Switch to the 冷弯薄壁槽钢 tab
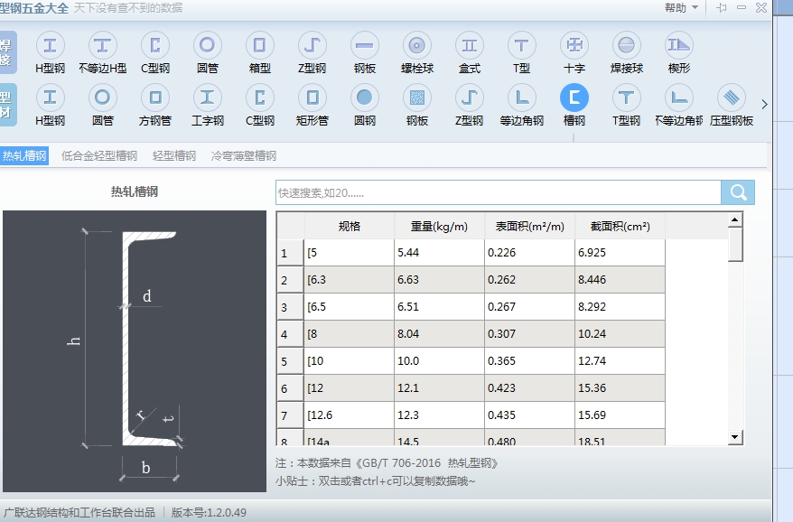The image size is (793, 522). click(244, 156)
